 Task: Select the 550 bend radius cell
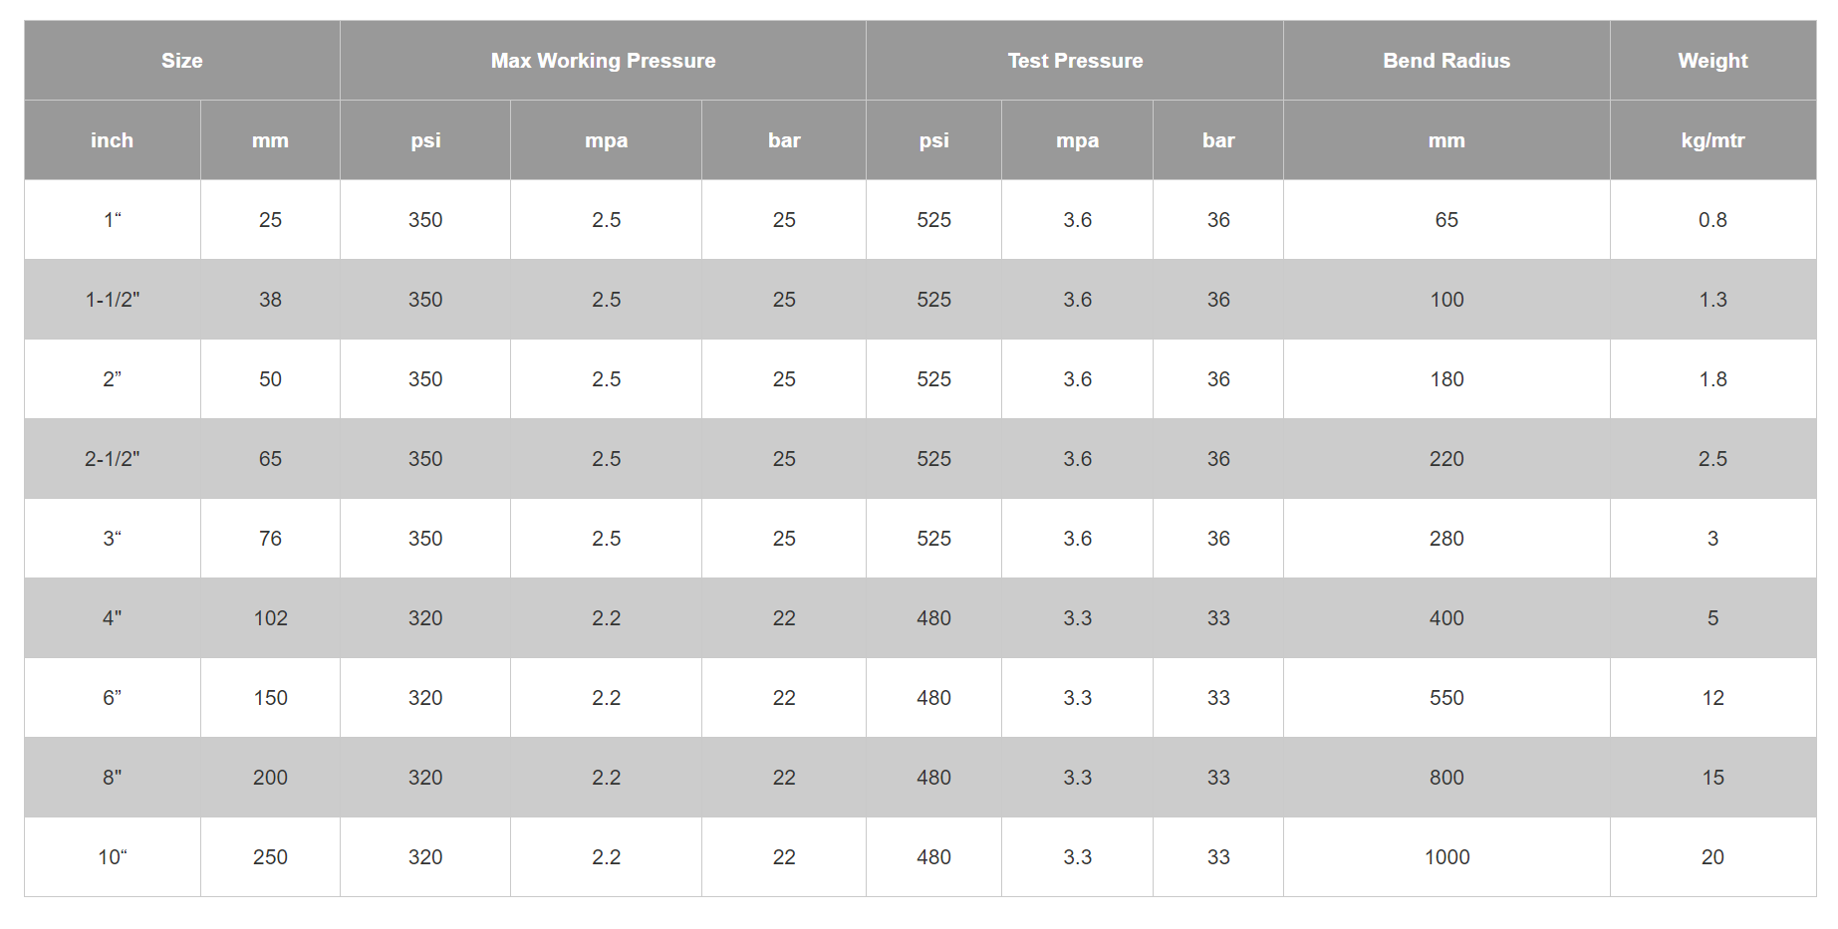pyautogui.click(x=1446, y=698)
